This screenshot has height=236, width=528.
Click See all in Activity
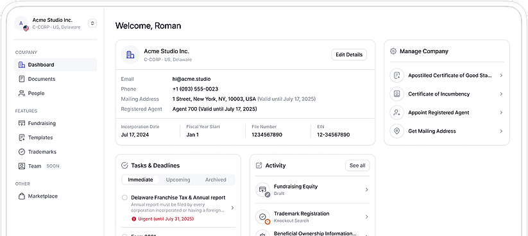[x=357, y=165]
